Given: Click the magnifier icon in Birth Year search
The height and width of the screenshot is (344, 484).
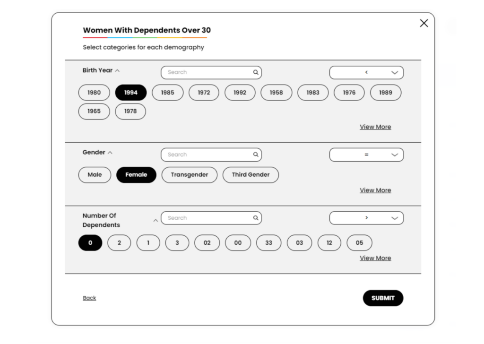Looking at the screenshot, I should click(x=256, y=72).
